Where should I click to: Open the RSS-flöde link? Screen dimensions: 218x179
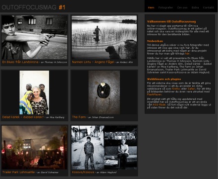[159, 105]
